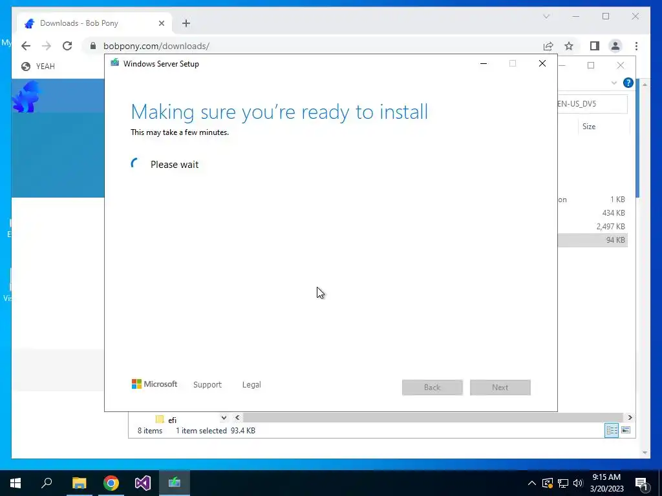Open Legal link in Windows Server Setup
The width and height of the screenshot is (662, 496).
tap(251, 385)
